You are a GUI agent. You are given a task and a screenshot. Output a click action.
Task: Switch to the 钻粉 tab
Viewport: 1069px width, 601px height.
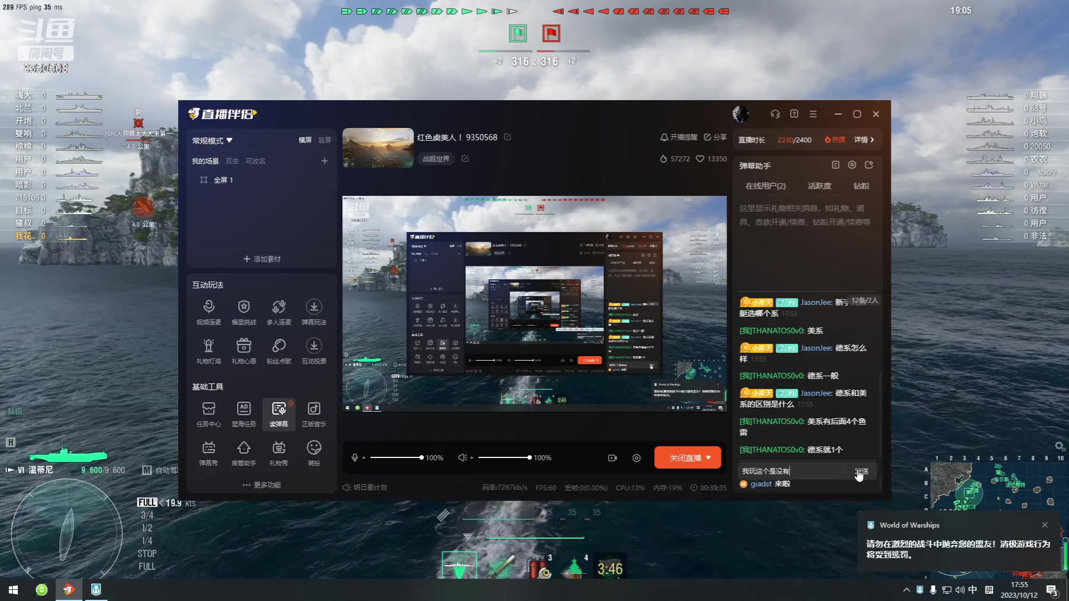click(x=861, y=186)
